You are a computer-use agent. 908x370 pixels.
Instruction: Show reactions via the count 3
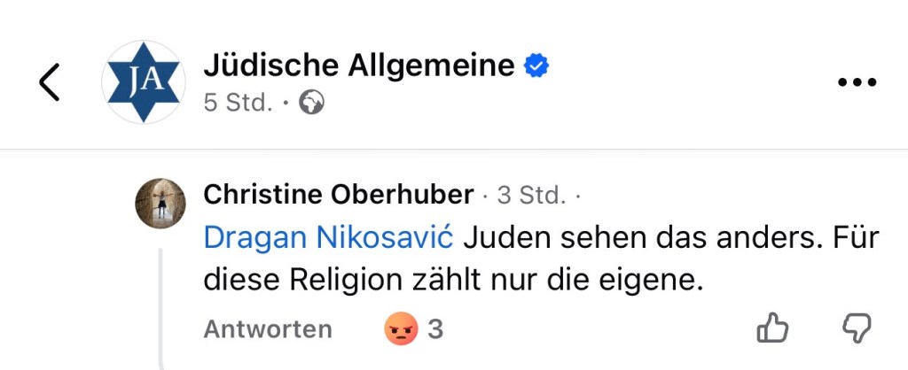tap(435, 329)
